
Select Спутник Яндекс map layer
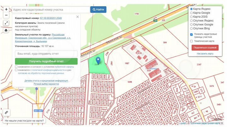(191, 20)
